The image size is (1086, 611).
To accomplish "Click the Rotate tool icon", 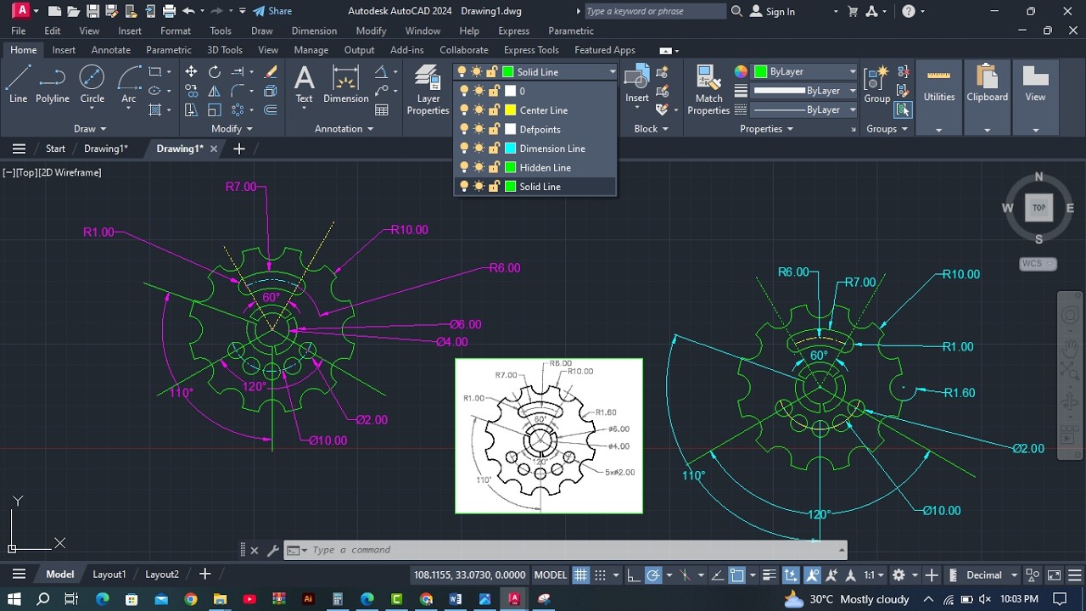I will click(x=215, y=72).
